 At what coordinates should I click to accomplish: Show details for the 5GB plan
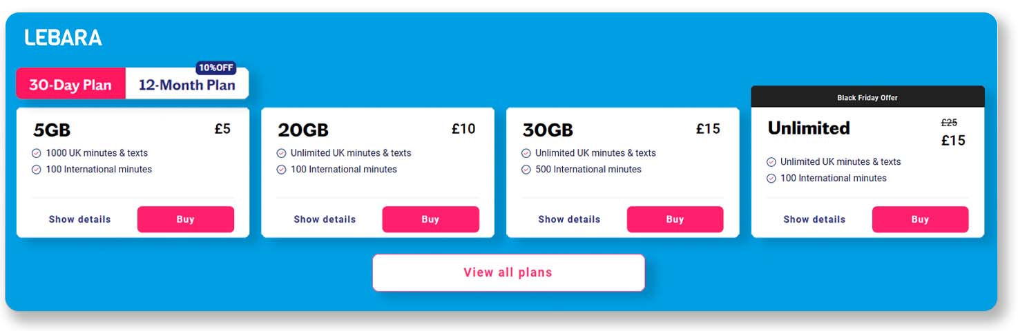[x=79, y=219]
